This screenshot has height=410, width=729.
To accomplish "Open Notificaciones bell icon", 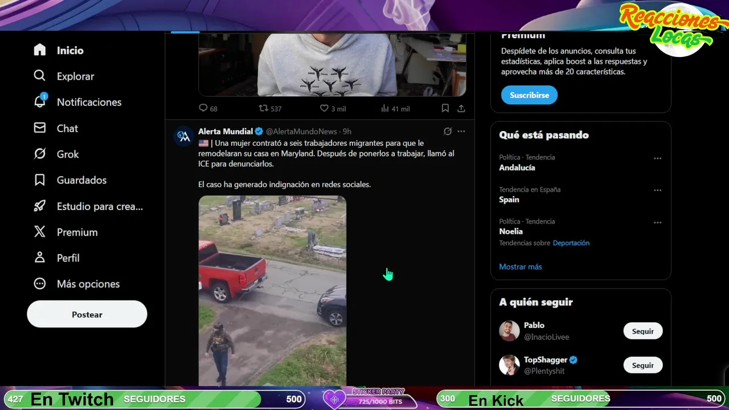I will click(39, 102).
